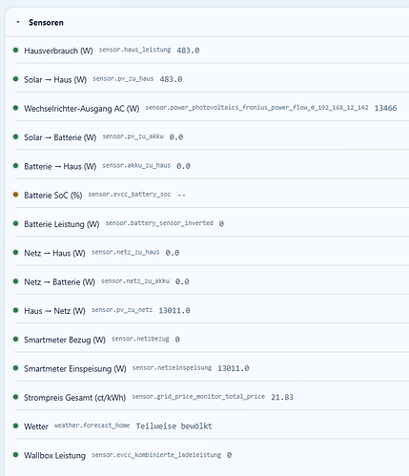Image resolution: width=409 pixels, height=476 pixels.
Task: Click status dot beside Smartmeter Einspeisung (W)
Action: click(x=15, y=368)
